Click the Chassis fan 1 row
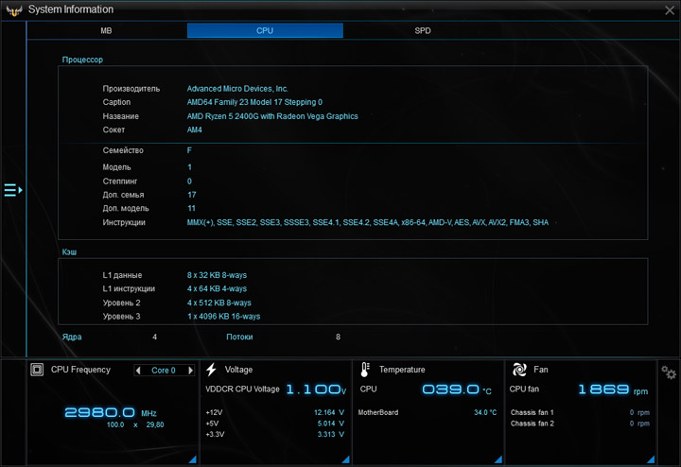Image resolution: width=681 pixels, height=467 pixels. [580, 412]
